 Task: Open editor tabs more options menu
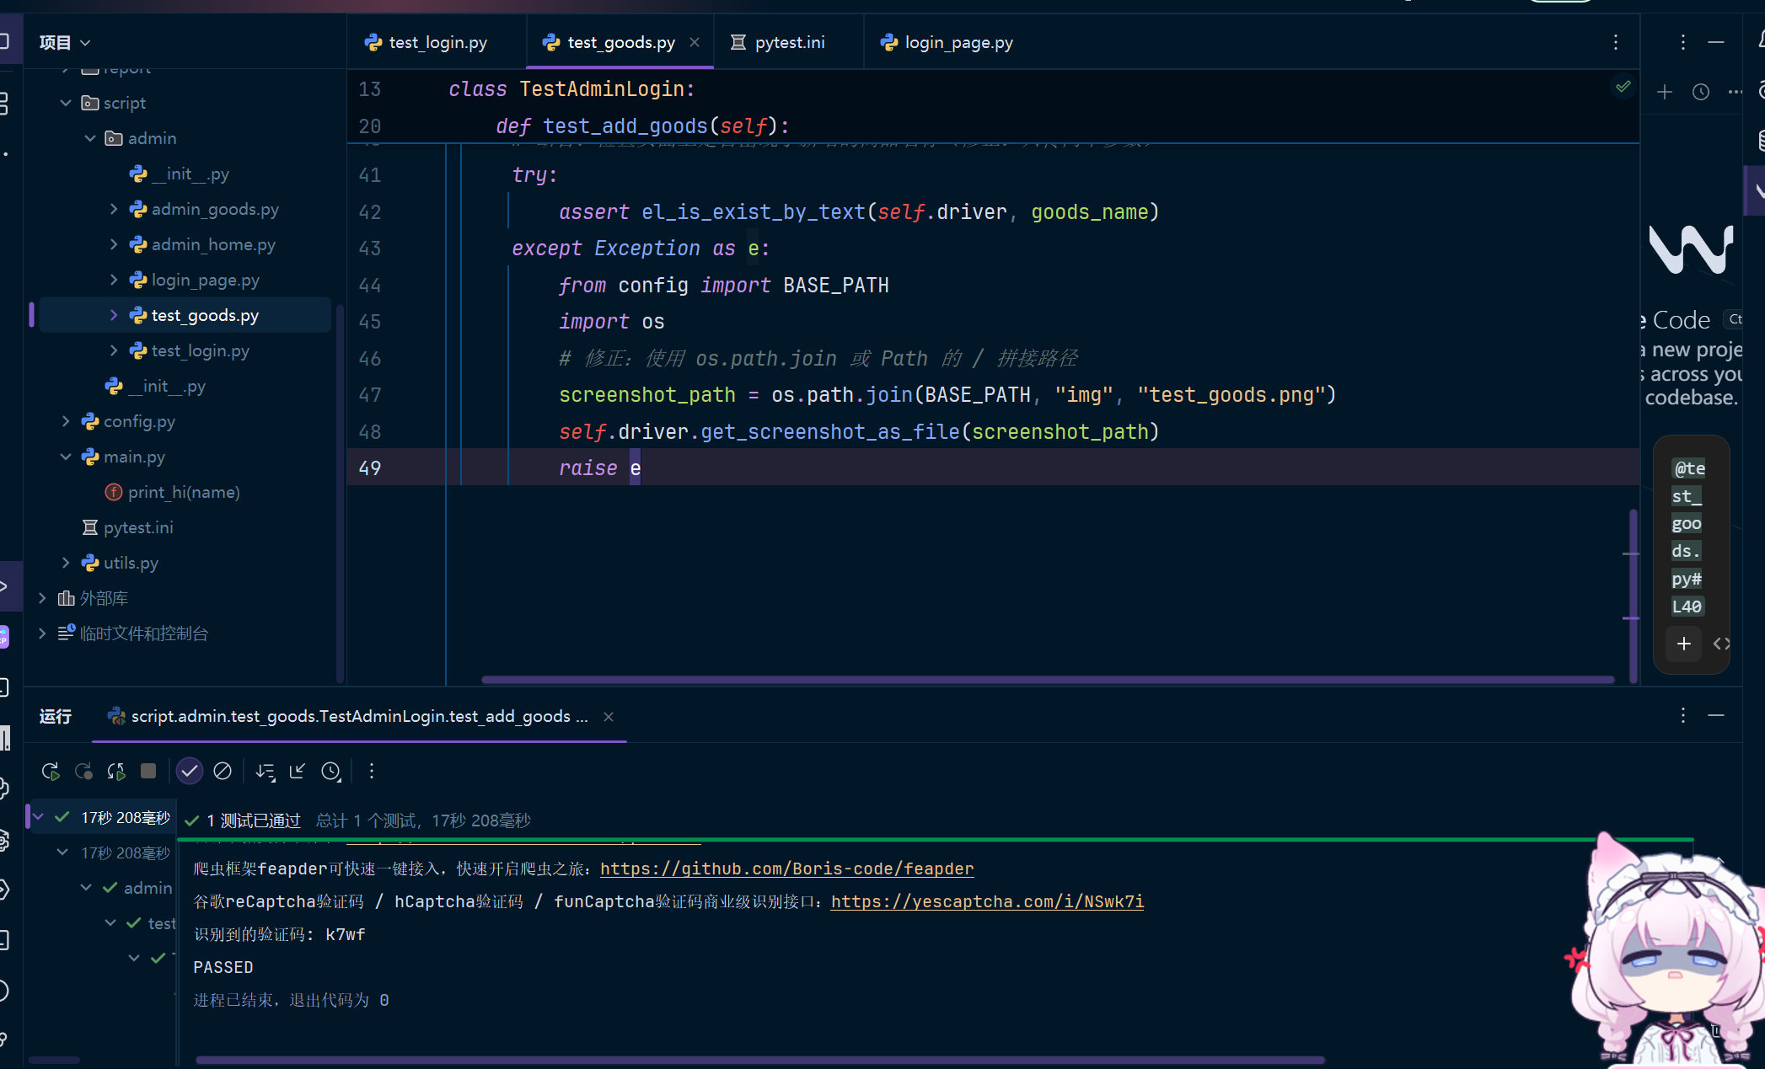(x=1616, y=42)
